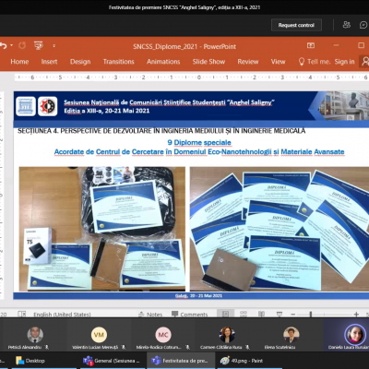Open Customize Quick Access Toolbar dropdown
Image resolution: width=369 pixels, height=369 pixels.
pyautogui.click(x=54, y=46)
